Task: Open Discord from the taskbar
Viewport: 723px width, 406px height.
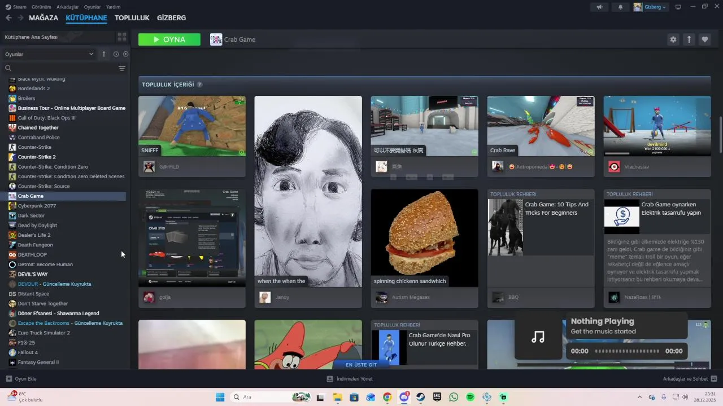Action: point(404,397)
